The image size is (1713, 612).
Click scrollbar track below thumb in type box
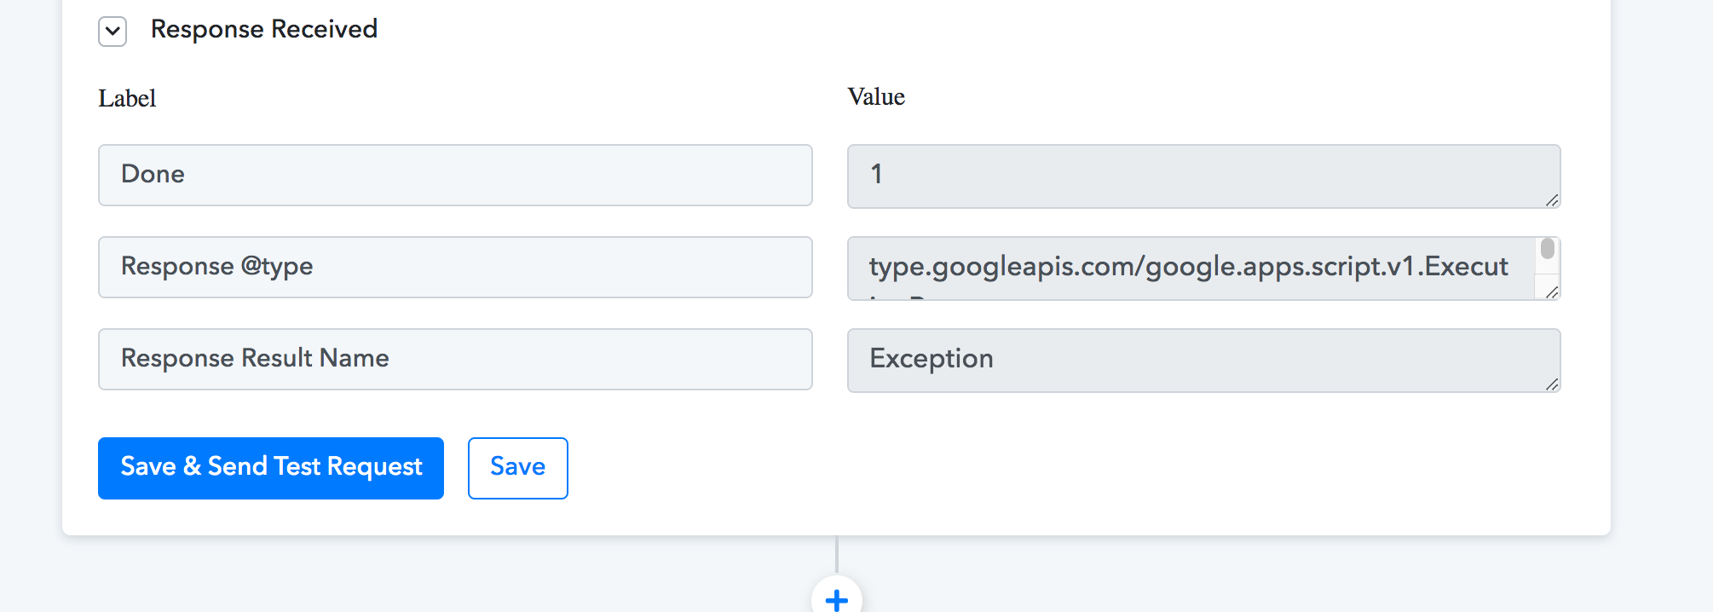(x=1548, y=267)
